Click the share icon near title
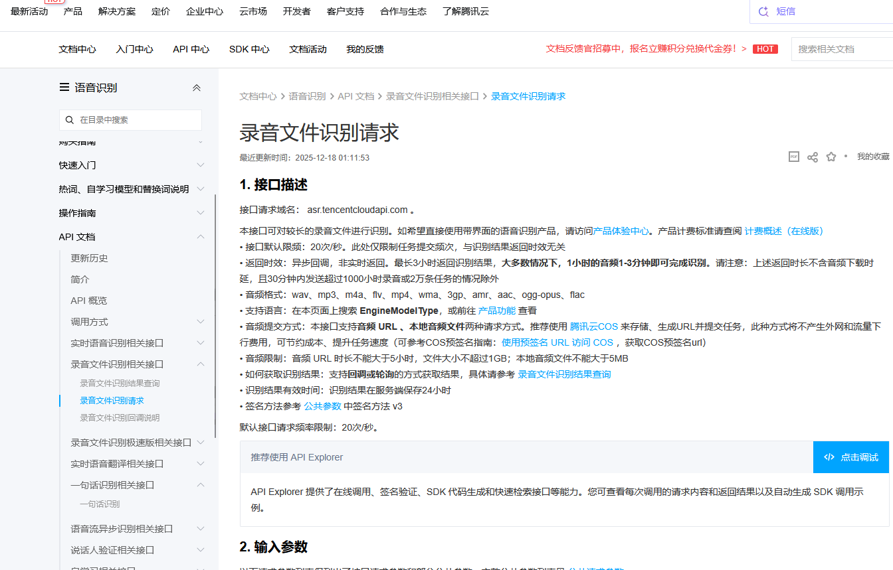The image size is (893, 570). 812,157
